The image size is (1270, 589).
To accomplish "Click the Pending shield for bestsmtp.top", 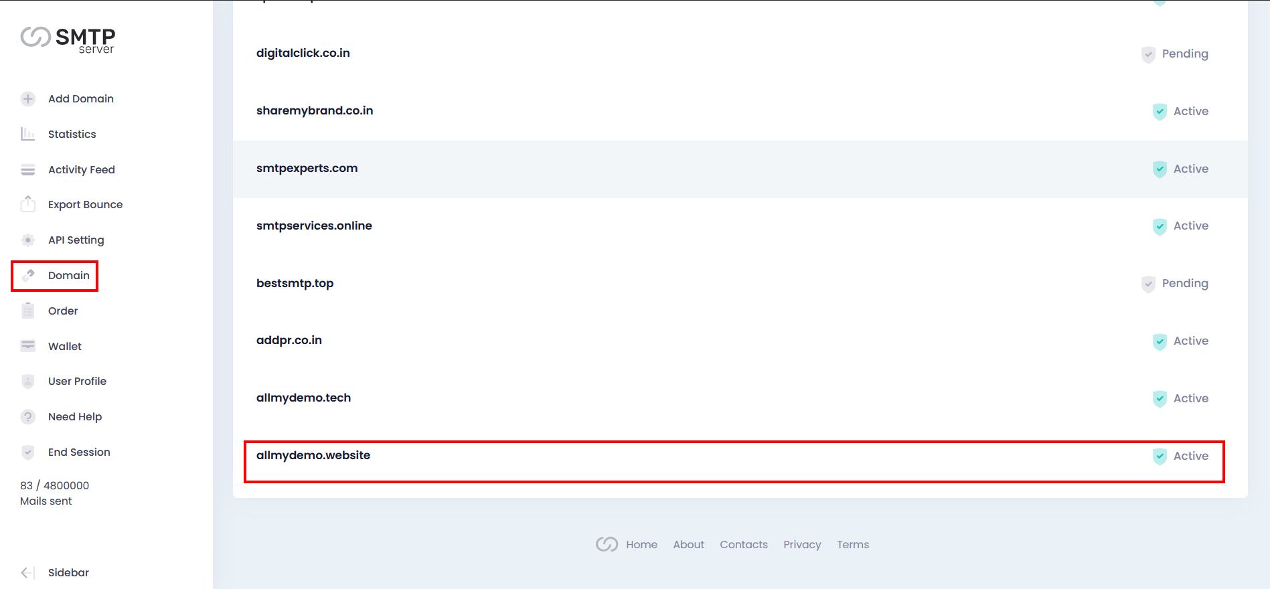I will [x=1148, y=284].
